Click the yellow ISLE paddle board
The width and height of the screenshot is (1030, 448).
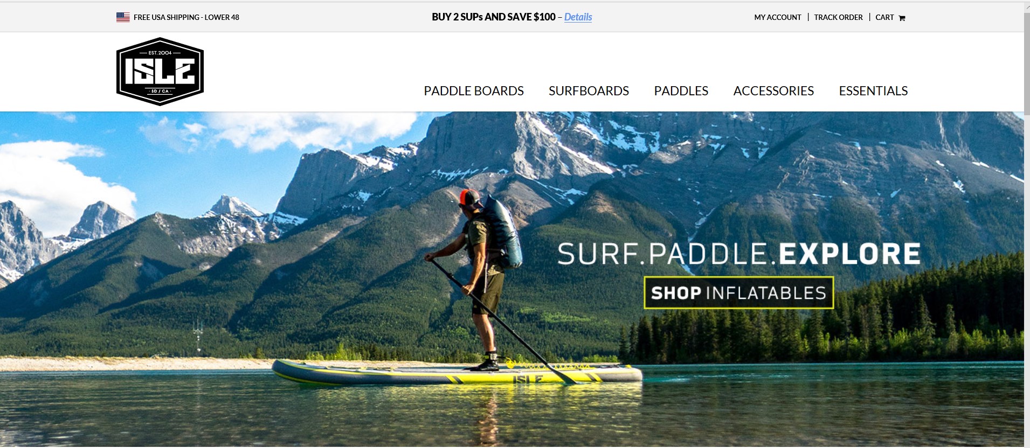[457, 373]
